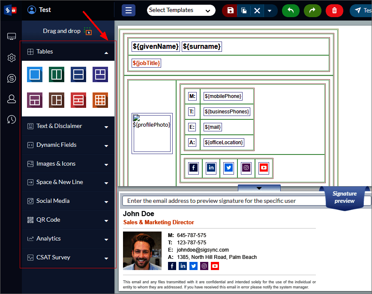Select the ${givenName} field in editor
This screenshot has height=294, width=372.
click(x=156, y=47)
